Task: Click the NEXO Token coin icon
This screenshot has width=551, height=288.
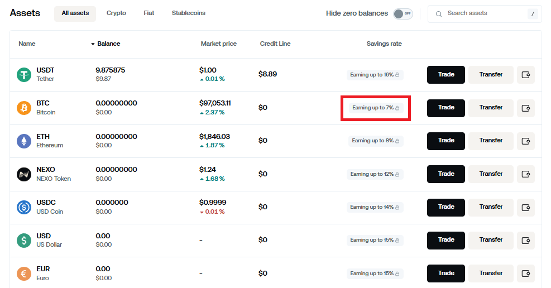Action: point(24,174)
